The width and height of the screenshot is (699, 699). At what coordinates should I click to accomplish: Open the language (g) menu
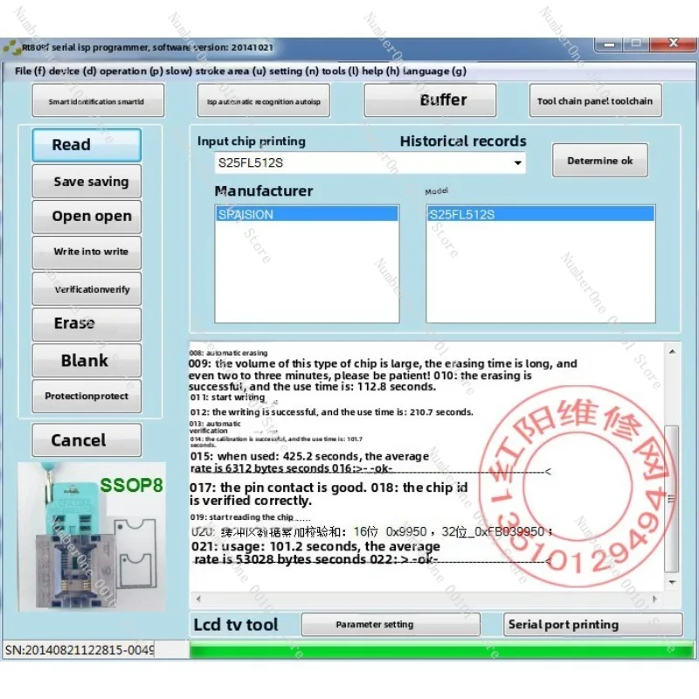click(x=434, y=72)
